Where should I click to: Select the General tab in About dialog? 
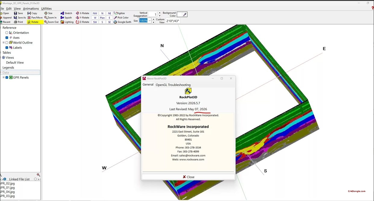coord(148,84)
